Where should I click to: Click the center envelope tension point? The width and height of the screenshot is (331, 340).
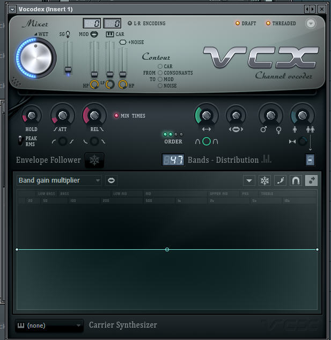point(167,250)
